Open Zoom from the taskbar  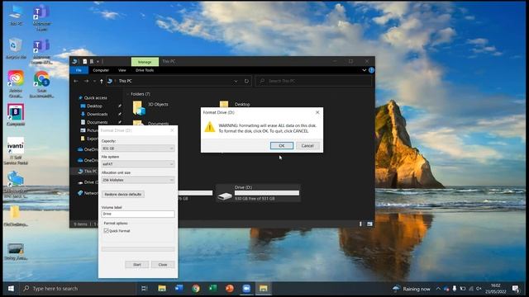[x=246, y=288]
